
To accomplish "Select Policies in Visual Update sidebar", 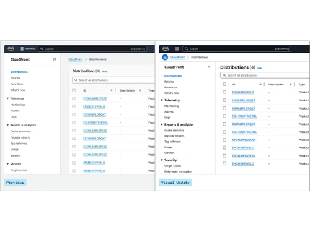I will (x=169, y=82).
